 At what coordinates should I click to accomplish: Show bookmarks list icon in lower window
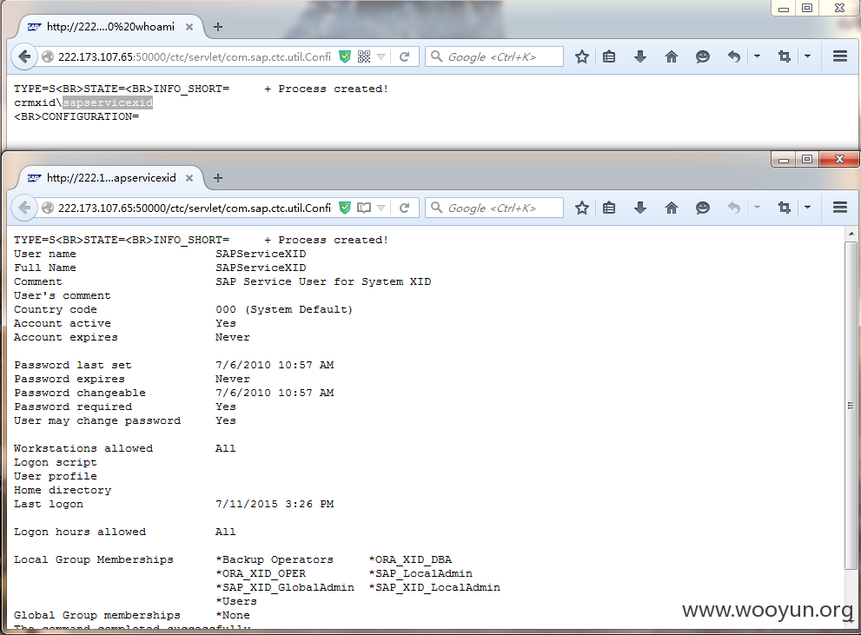[609, 208]
